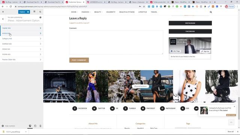Open the Article Ads section
The image size is (240, 135).
point(22,33)
